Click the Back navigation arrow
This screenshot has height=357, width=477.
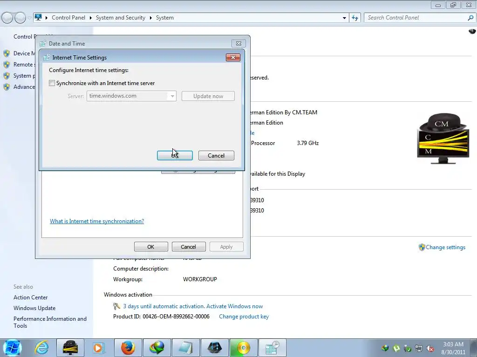tap(7, 18)
